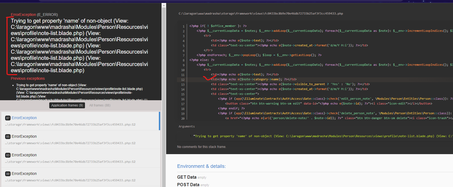This screenshot has width=453, height=187.
Task: Click code line 4 note text echo
Action: point(245,41)
